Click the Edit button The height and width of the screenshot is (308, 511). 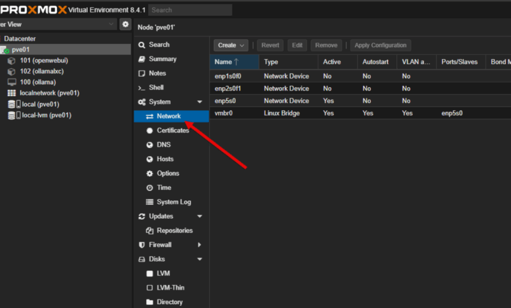pos(297,45)
